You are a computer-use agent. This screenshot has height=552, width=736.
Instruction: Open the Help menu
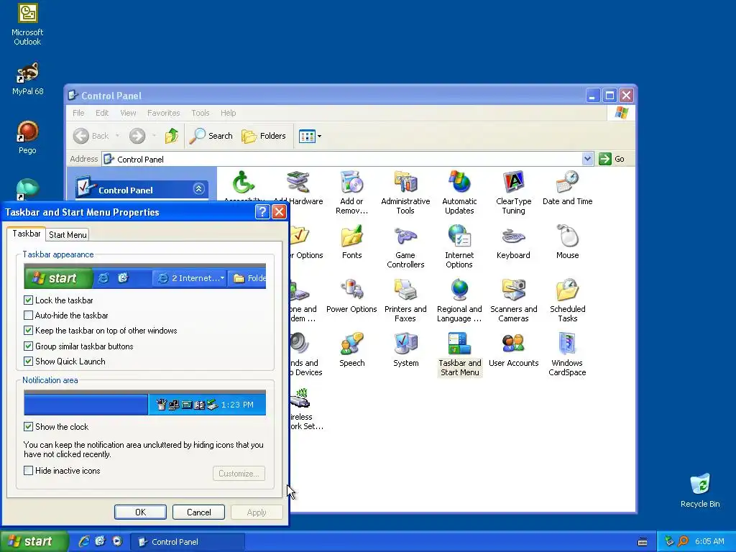click(x=228, y=113)
